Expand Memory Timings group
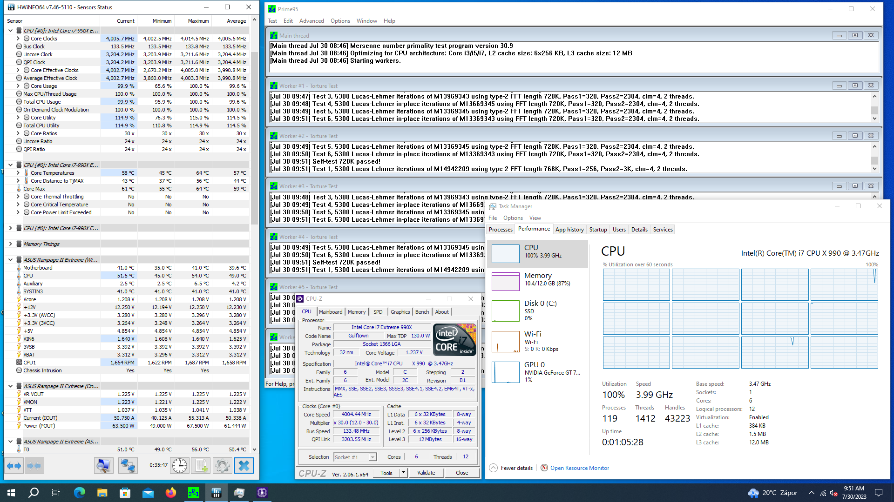The image size is (894, 502). click(x=10, y=244)
